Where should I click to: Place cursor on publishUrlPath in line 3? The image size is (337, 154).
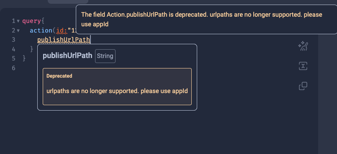tap(64, 40)
